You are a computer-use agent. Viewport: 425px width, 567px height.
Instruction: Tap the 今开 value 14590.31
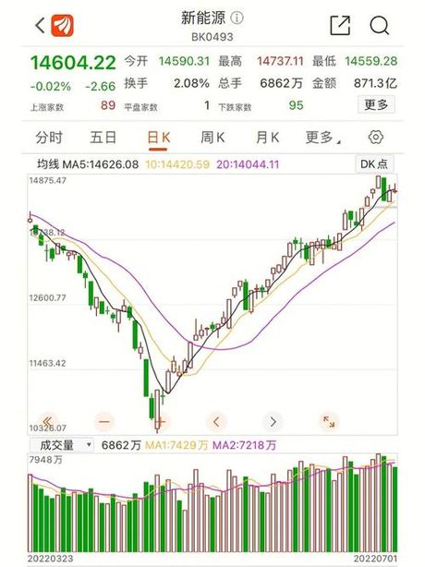coord(184,61)
